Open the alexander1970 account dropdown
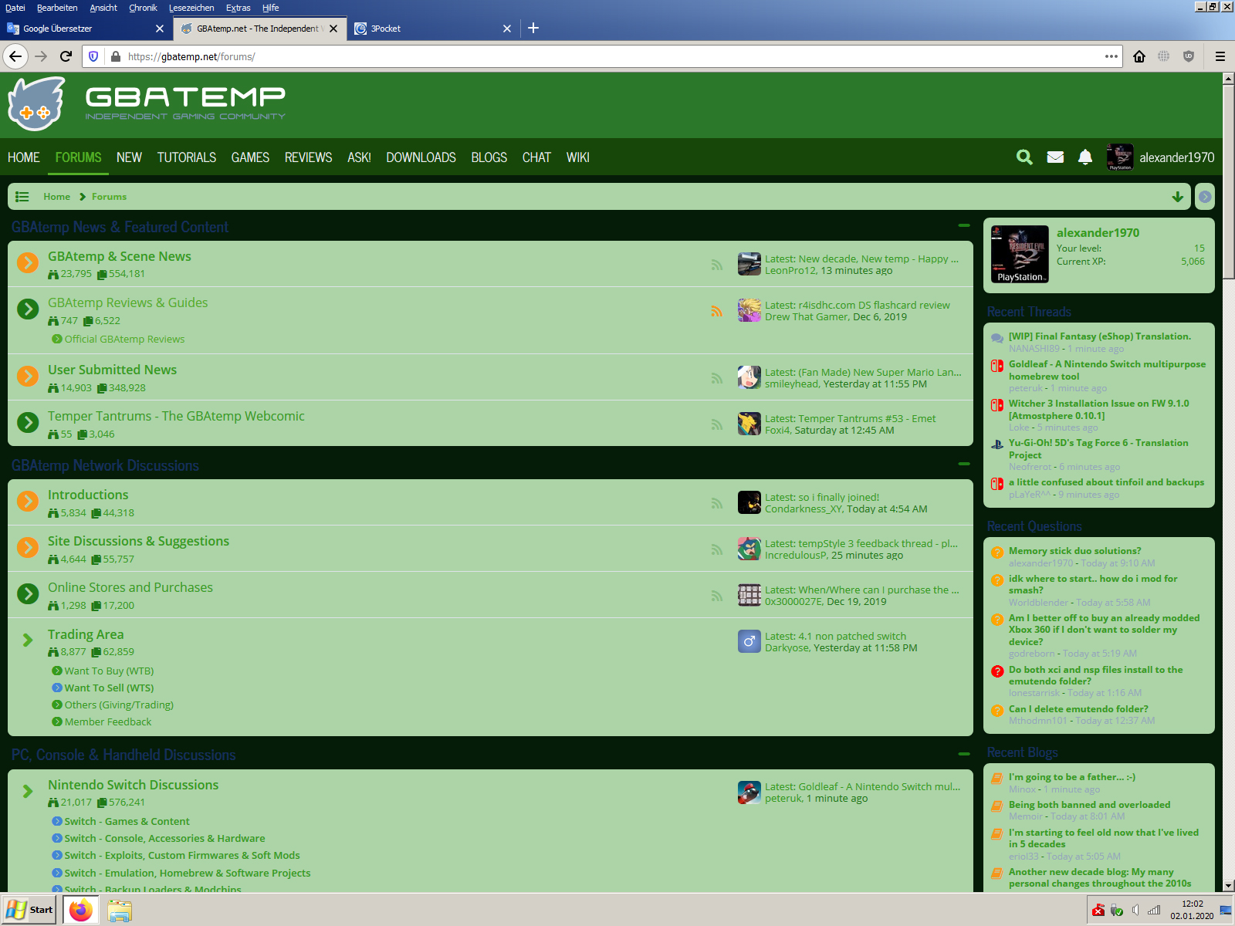 click(x=1160, y=157)
